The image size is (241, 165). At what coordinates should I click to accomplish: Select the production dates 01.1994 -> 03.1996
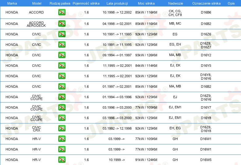click(x=117, y=97)
